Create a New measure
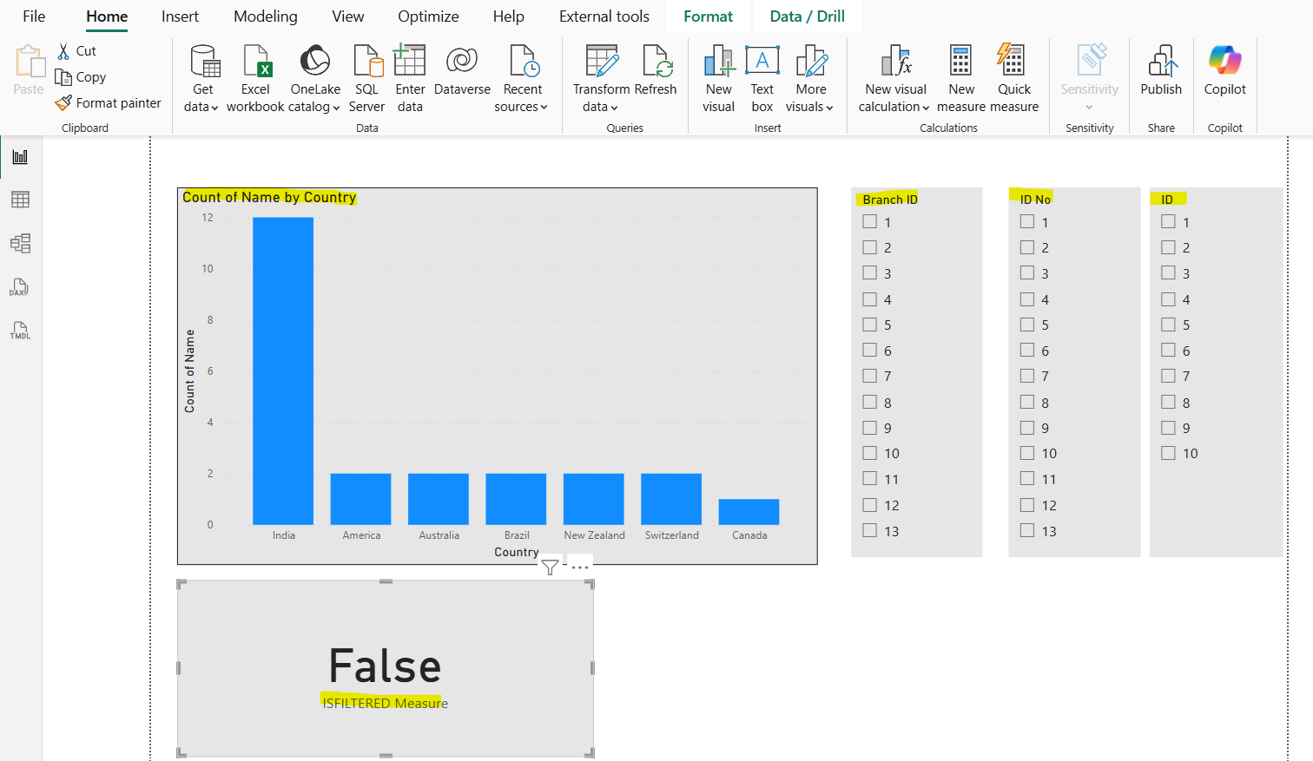1313x761 pixels. click(x=960, y=76)
